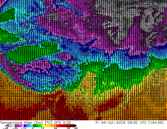Click the '(2m)' height label
The width and height of the screenshot is (167, 129).
[38, 123]
